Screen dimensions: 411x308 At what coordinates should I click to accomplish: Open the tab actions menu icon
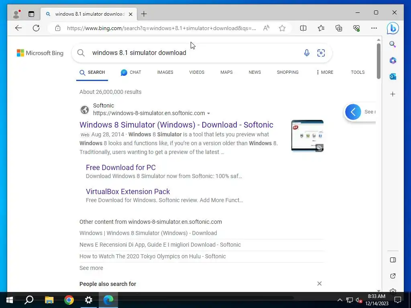pos(31,14)
